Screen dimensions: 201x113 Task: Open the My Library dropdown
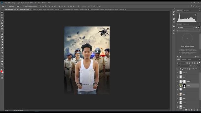click(x=186, y=27)
